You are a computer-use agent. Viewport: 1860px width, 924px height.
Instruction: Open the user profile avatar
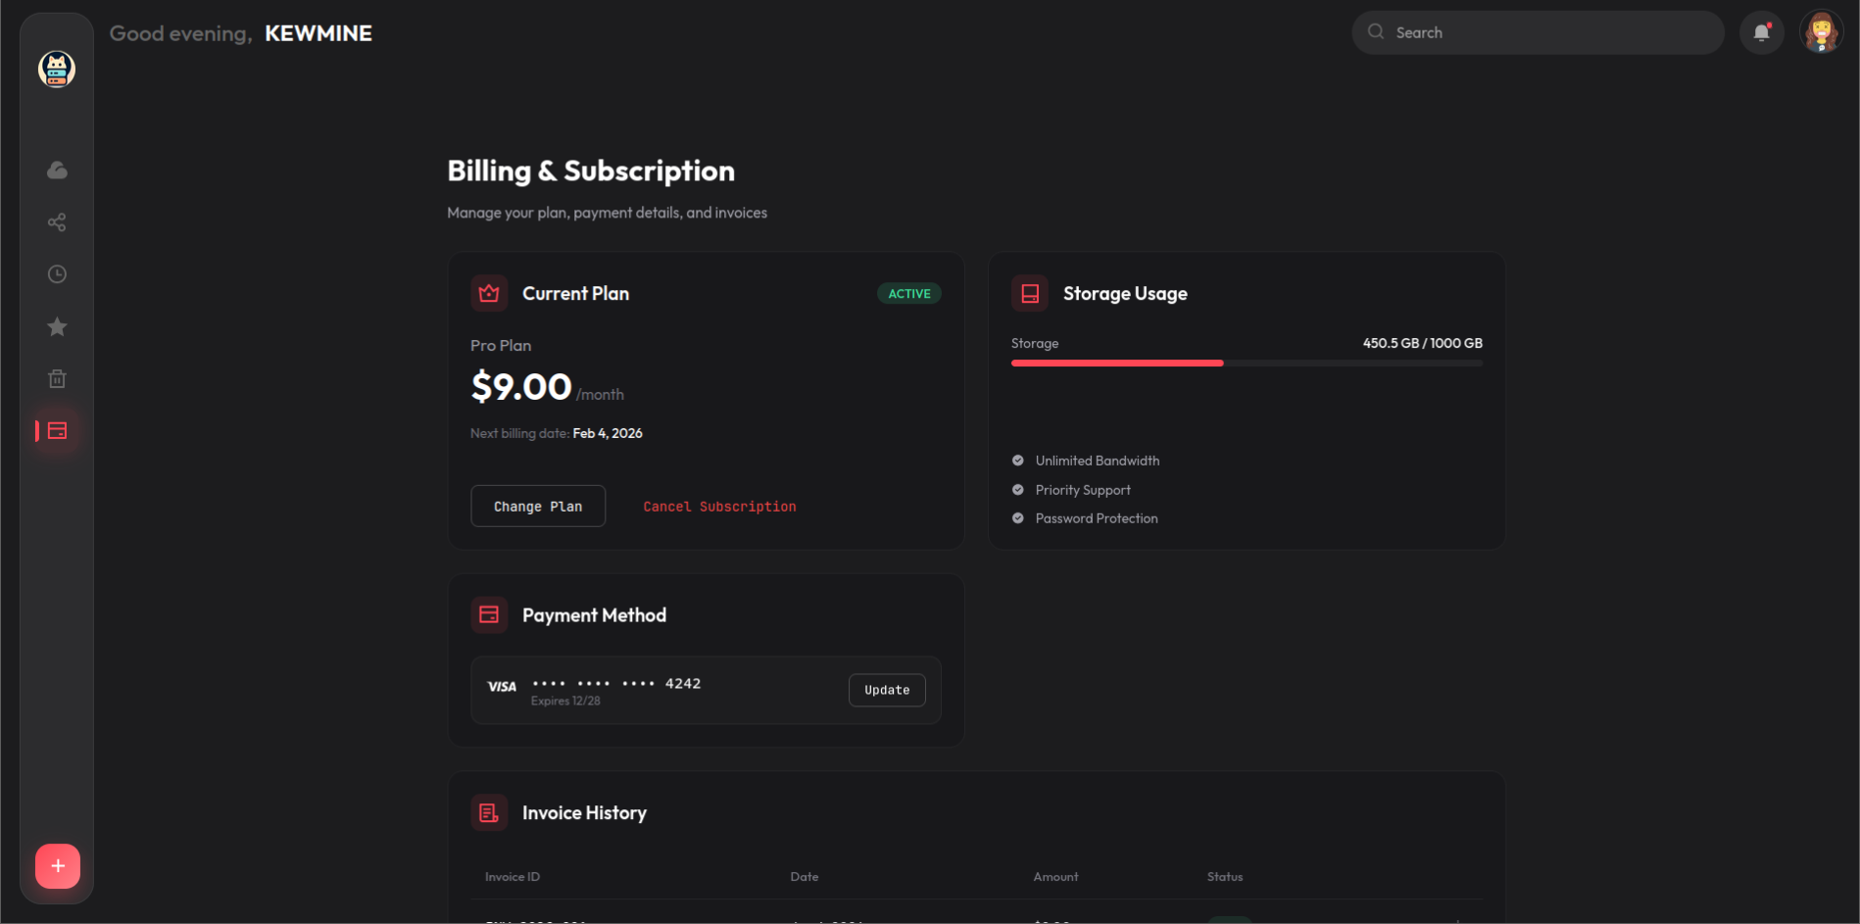pos(1822,32)
